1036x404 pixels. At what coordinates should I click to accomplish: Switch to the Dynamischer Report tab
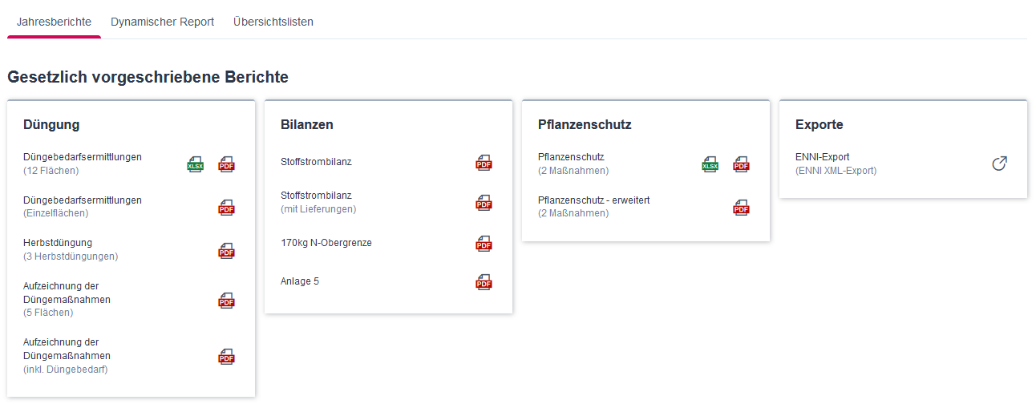[x=163, y=22]
